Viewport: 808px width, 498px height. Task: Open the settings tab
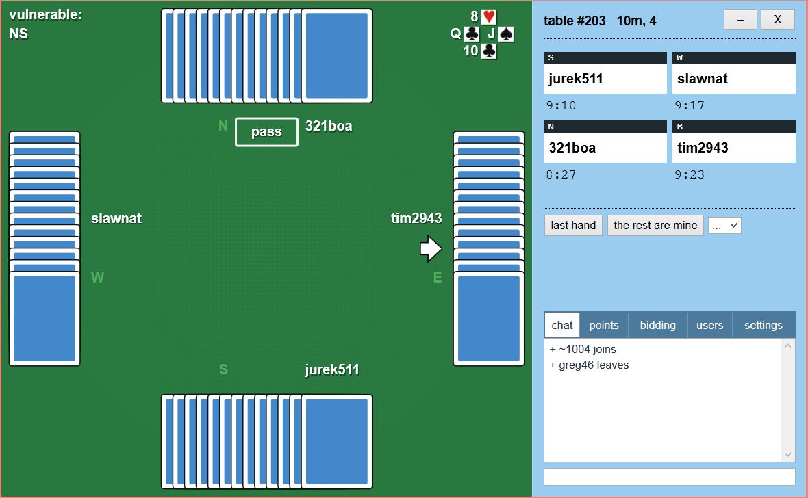763,325
